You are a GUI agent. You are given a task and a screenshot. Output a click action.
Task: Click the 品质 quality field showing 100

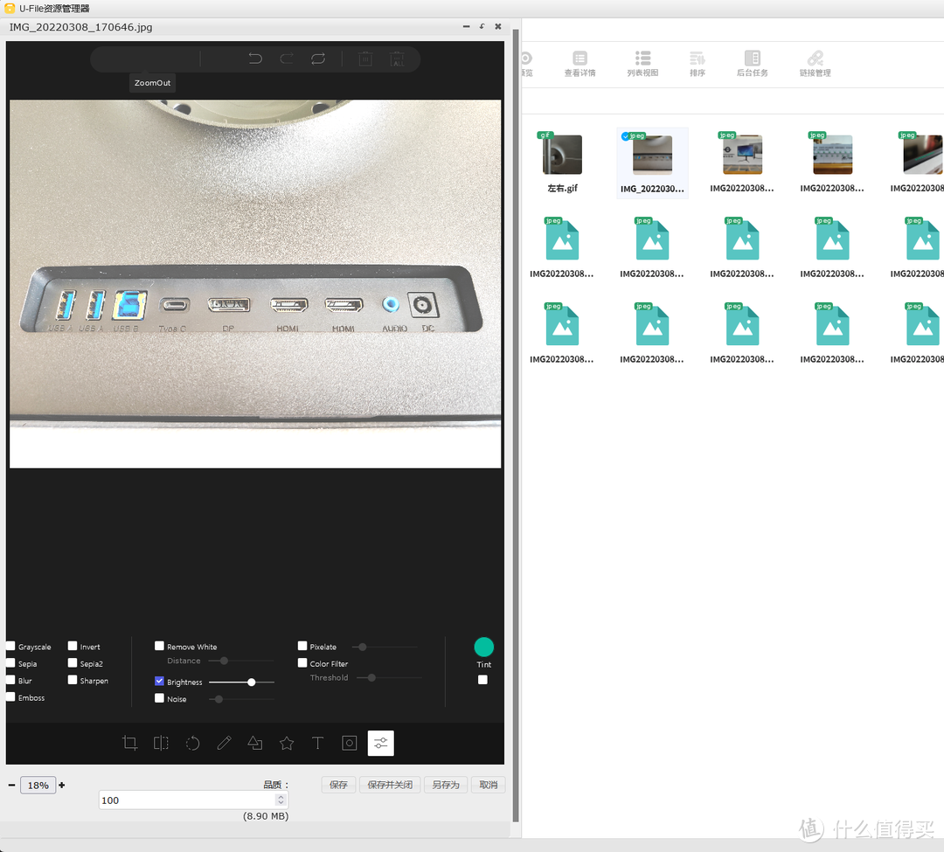[192, 800]
